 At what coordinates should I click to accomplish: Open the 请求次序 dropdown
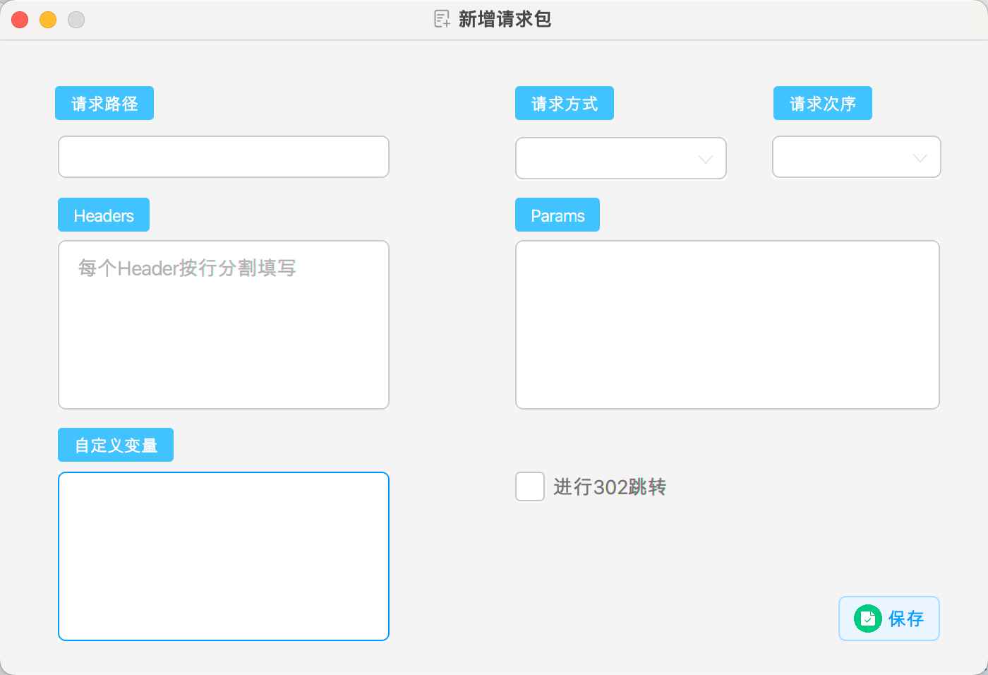point(856,157)
